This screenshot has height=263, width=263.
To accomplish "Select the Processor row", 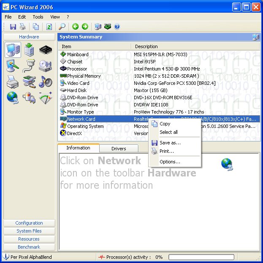I will [x=159, y=69].
